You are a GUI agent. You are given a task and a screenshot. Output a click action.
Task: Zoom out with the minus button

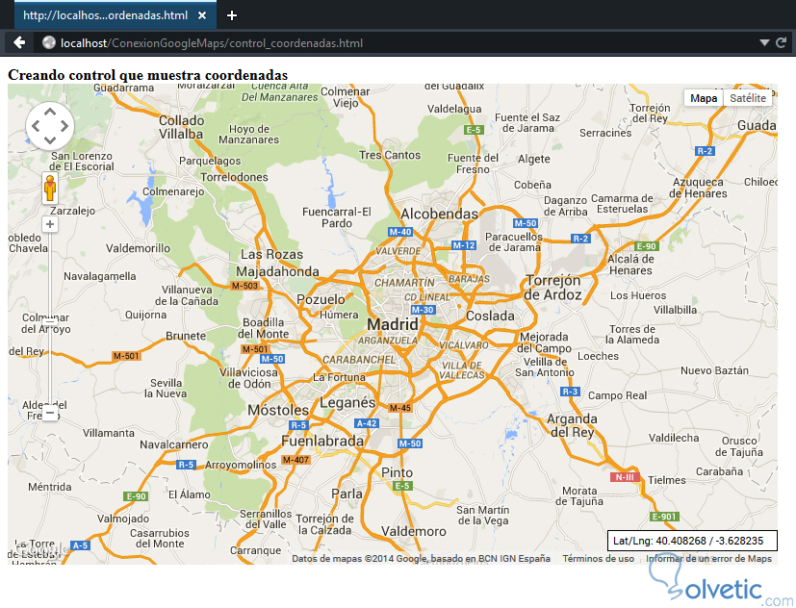click(50, 413)
